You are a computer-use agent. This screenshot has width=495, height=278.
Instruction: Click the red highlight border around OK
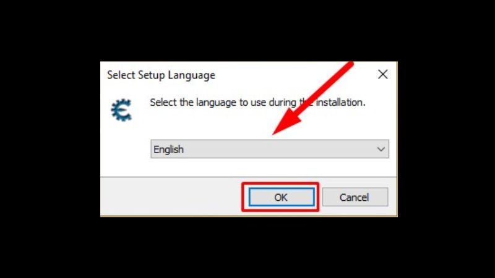coord(280,183)
